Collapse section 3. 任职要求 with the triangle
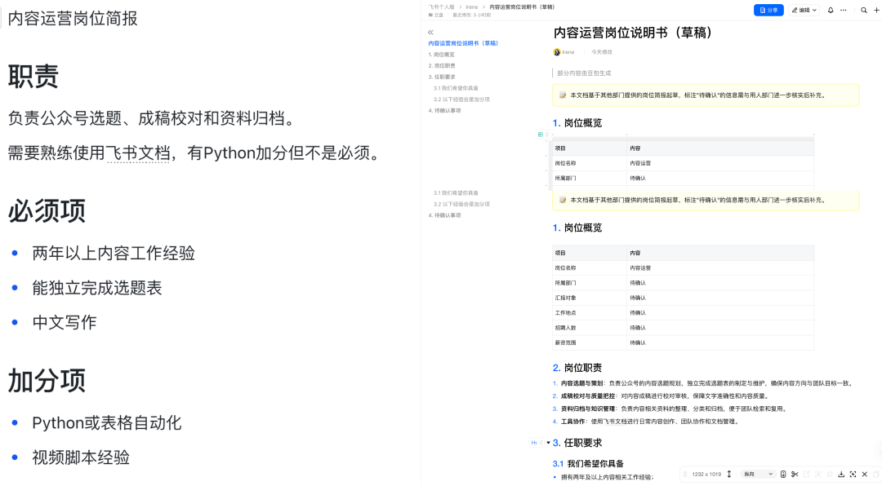Image resolution: width=882 pixels, height=486 pixels. (549, 443)
